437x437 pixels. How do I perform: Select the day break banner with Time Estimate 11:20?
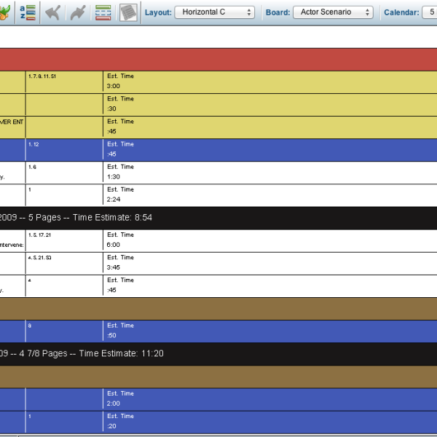tap(219, 353)
